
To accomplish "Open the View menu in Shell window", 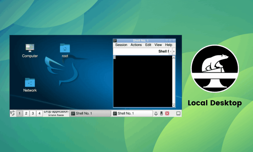I will pyautogui.click(x=158, y=45).
